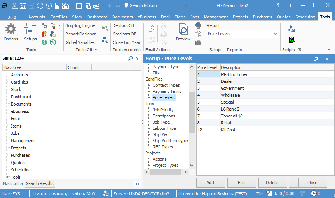
Task: Switch to the Search Results tab
Action: (40, 183)
